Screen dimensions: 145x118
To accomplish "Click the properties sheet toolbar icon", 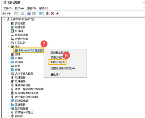I will click(22, 13).
